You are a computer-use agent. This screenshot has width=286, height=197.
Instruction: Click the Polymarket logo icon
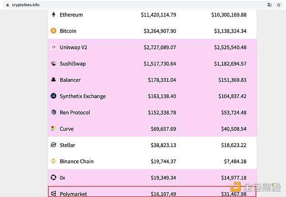click(53, 194)
